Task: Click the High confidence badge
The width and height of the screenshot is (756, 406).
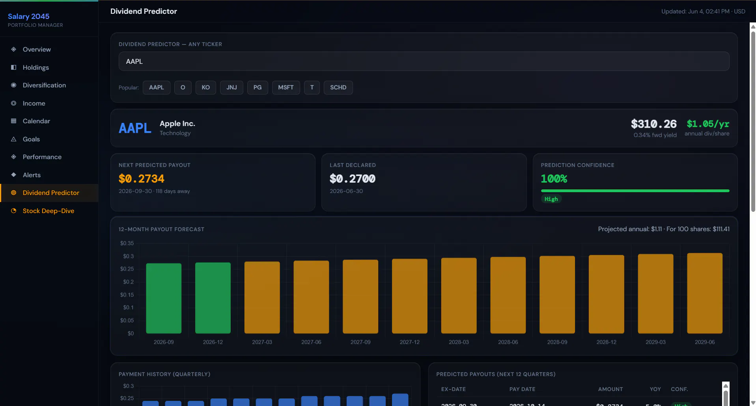Action: coord(551,199)
